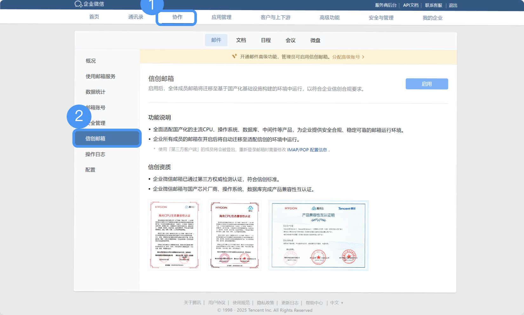Click the 功能说明 section heading
The image size is (524, 315).
[159, 118]
